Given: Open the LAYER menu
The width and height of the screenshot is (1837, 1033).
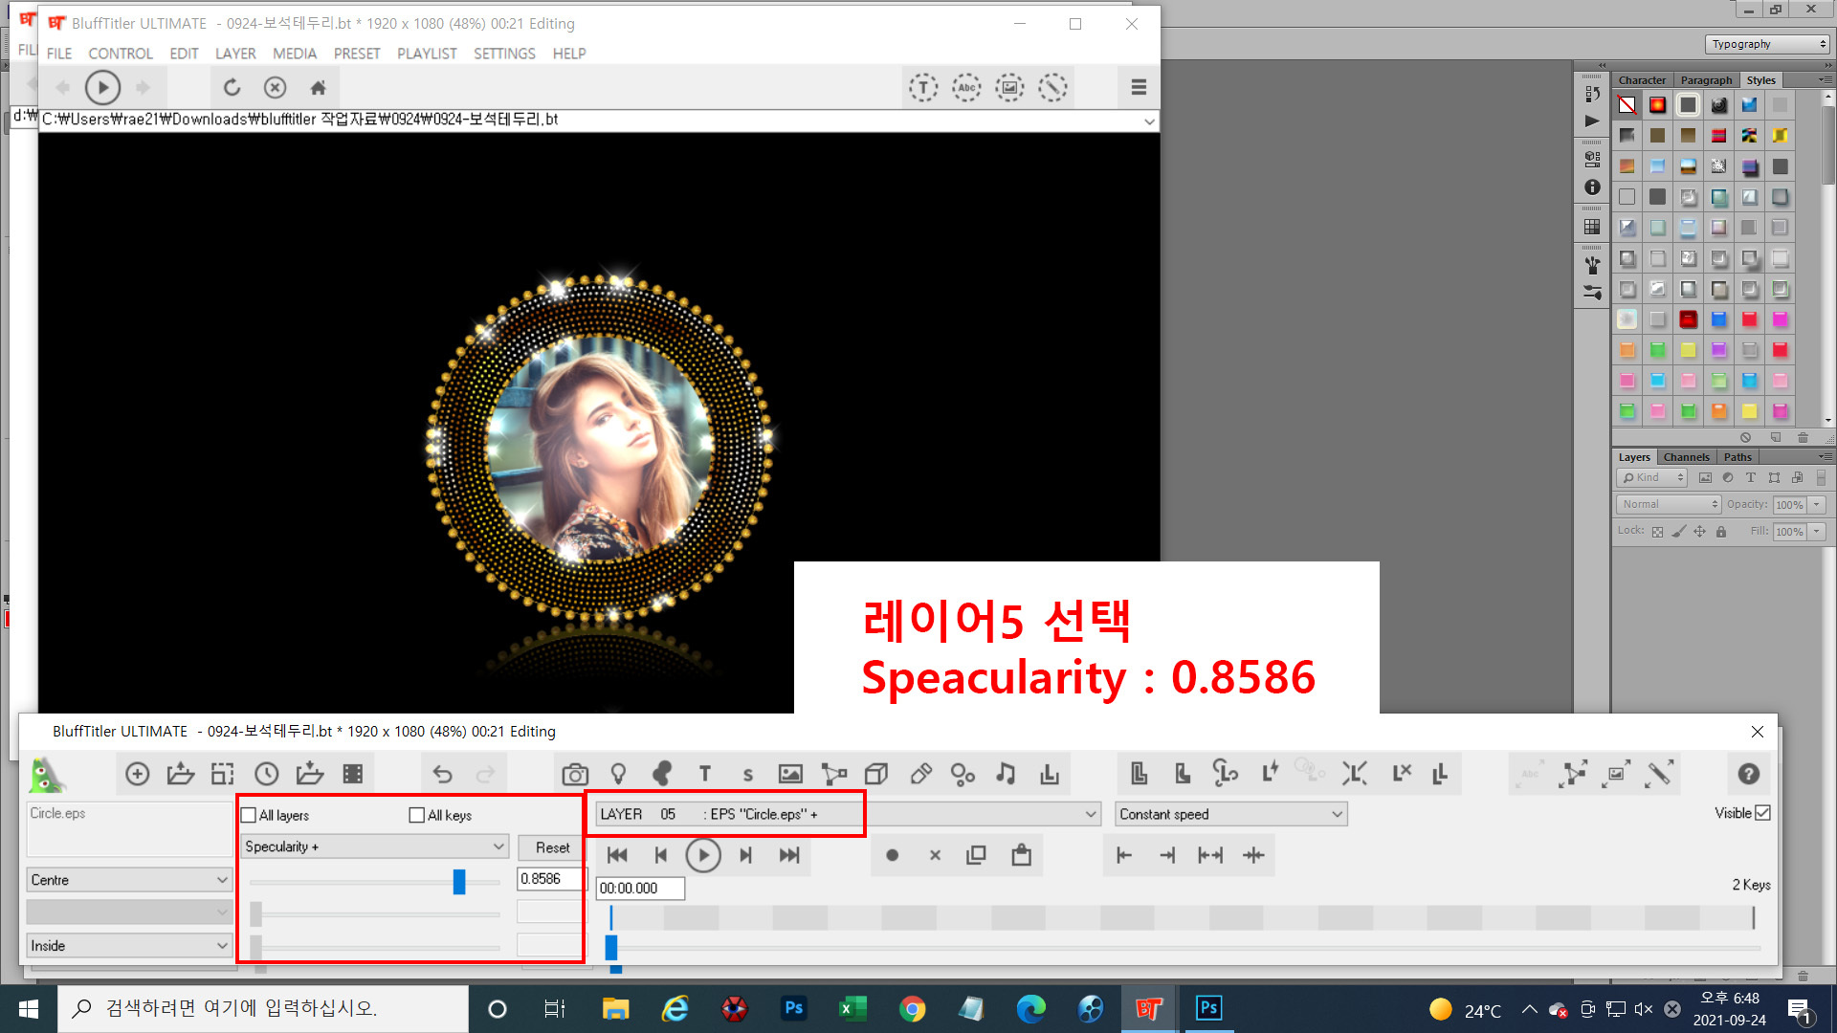Looking at the screenshot, I should pos(234,54).
